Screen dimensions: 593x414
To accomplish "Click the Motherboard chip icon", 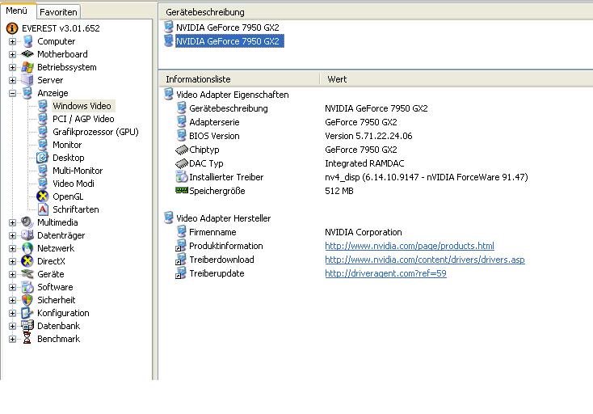I will [x=27, y=54].
